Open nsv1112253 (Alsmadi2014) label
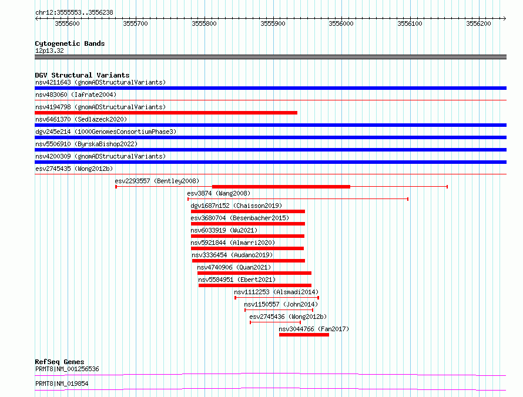Image resolution: width=523 pixels, height=397 pixels. point(276,292)
